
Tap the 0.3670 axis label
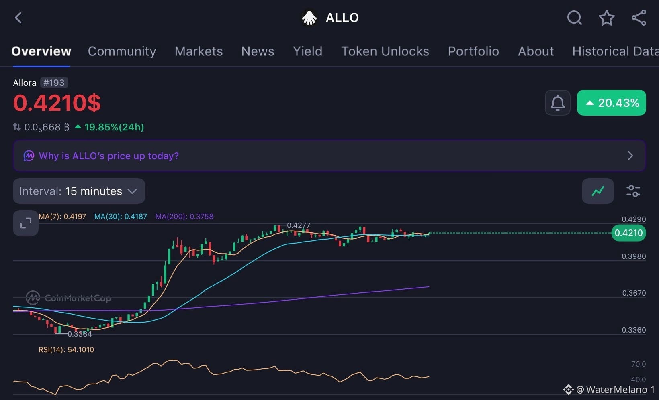[x=634, y=293]
